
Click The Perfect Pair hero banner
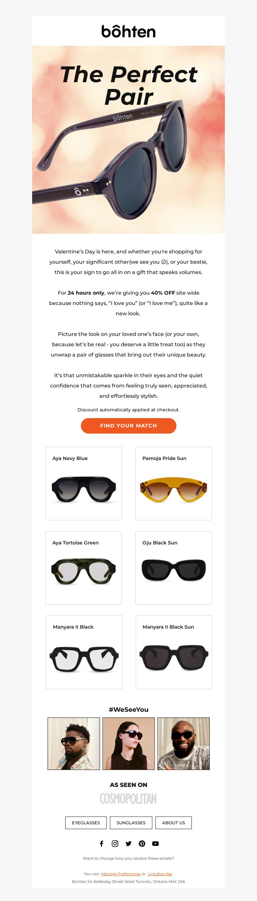(128, 140)
